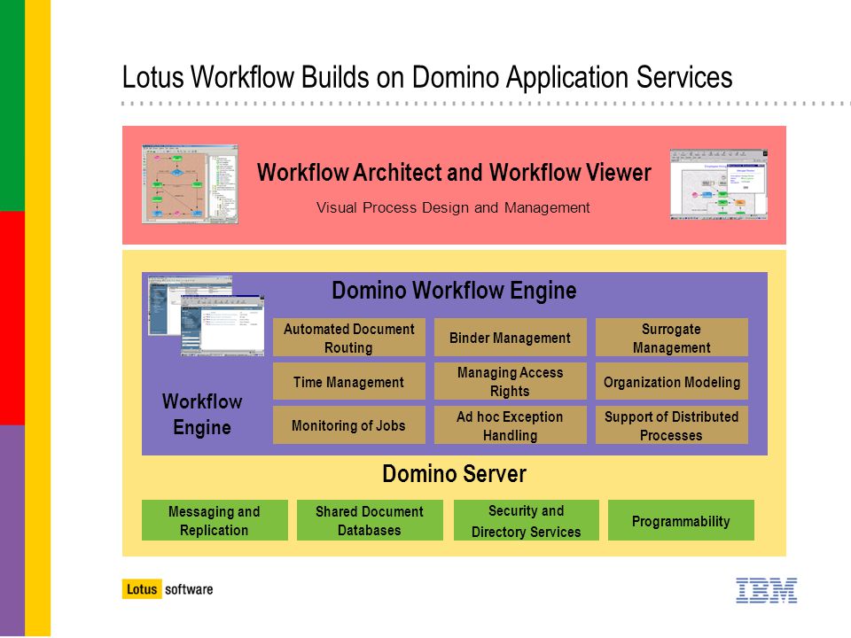Select the Surrogate Management box
The width and height of the screenshot is (851, 638).
click(x=671, y=338)
